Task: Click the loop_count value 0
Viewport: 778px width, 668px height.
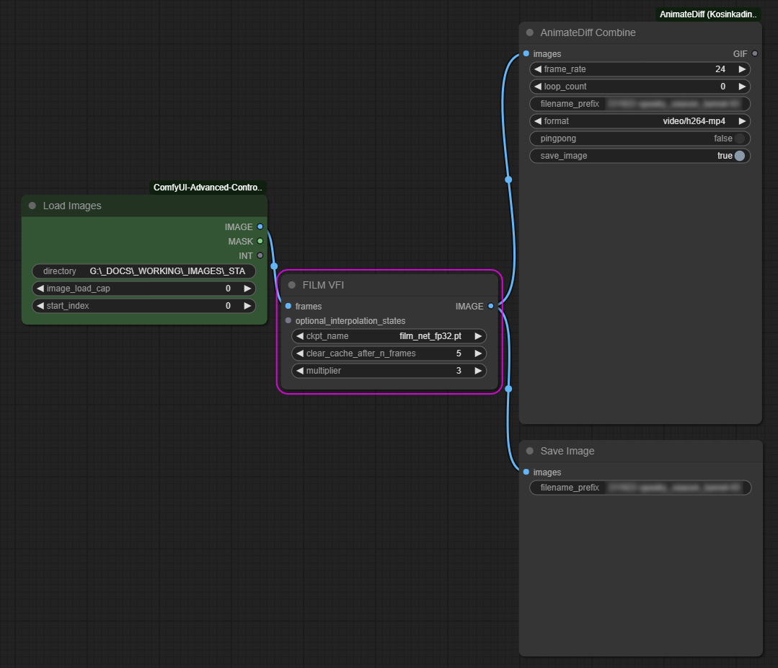Action: [723, 87]
